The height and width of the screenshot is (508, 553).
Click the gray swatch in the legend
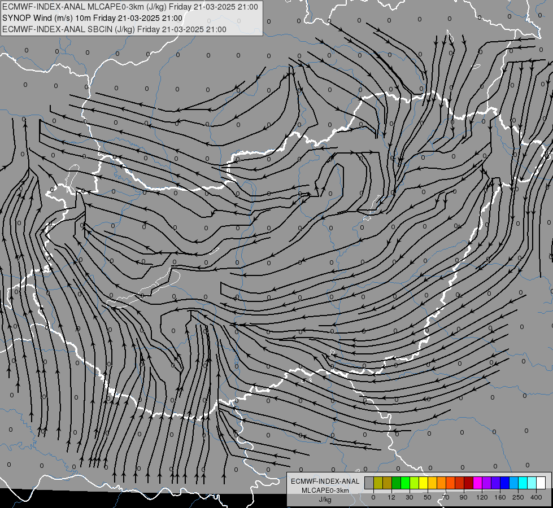(369, 483)
